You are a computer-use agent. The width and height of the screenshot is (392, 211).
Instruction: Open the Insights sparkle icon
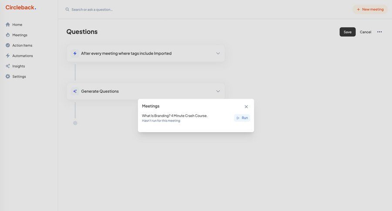point(7,66)
